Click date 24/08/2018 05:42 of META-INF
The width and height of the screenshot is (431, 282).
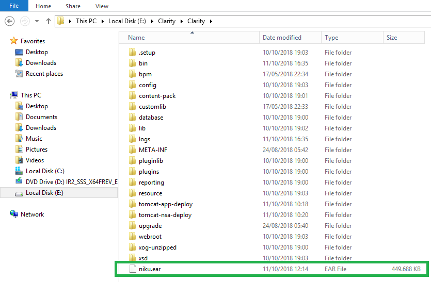click(285, 150)
